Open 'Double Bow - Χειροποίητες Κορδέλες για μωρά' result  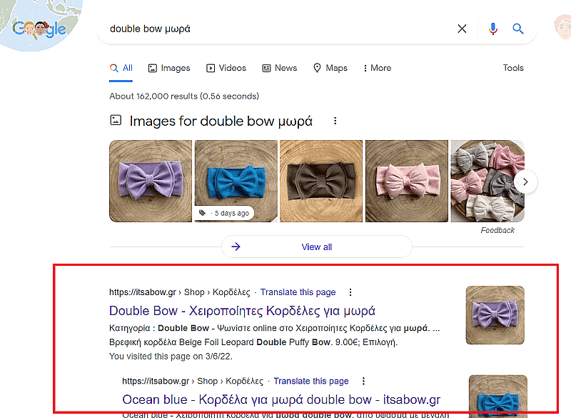point(242,311)
